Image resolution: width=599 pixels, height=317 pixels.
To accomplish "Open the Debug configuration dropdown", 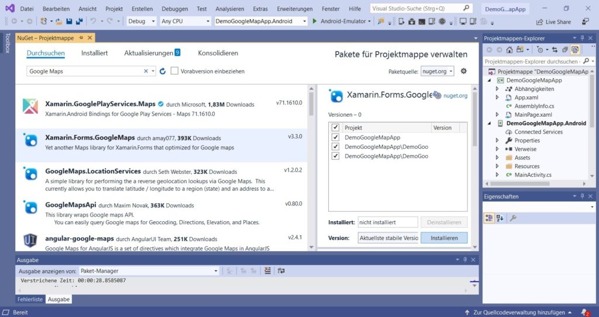I will point(142,21).
